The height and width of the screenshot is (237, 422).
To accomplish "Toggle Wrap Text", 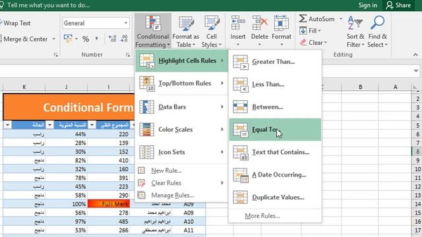I will tap(15, 23).
